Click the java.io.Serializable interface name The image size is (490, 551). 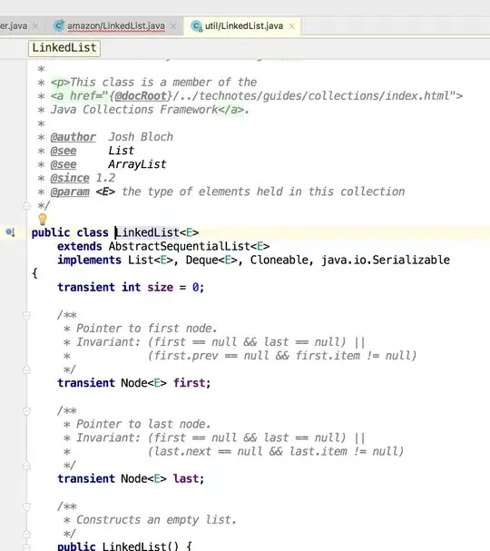pyautogui.click(x=386, y=260)
